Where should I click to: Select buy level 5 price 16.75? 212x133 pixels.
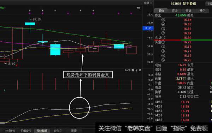coord(187,60)
